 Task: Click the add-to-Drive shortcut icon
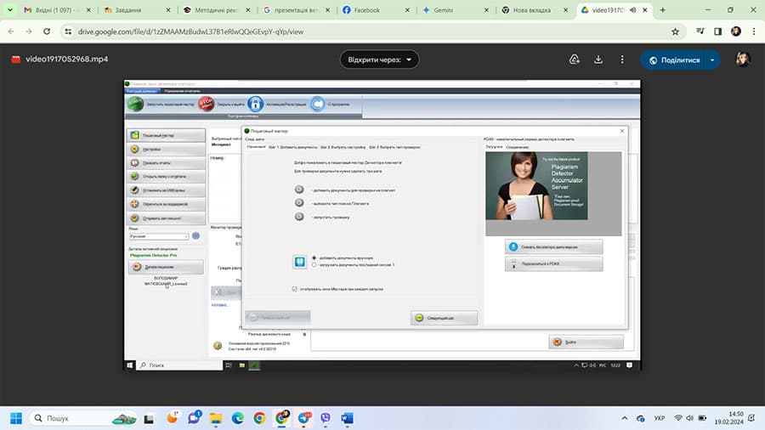click(575, 59)
